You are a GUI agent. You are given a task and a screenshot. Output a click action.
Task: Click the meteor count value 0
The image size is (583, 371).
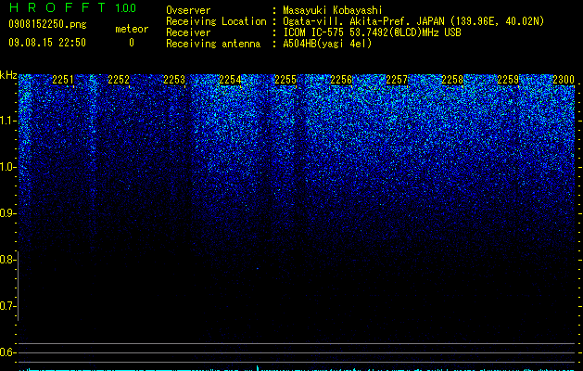pos(132,43)
